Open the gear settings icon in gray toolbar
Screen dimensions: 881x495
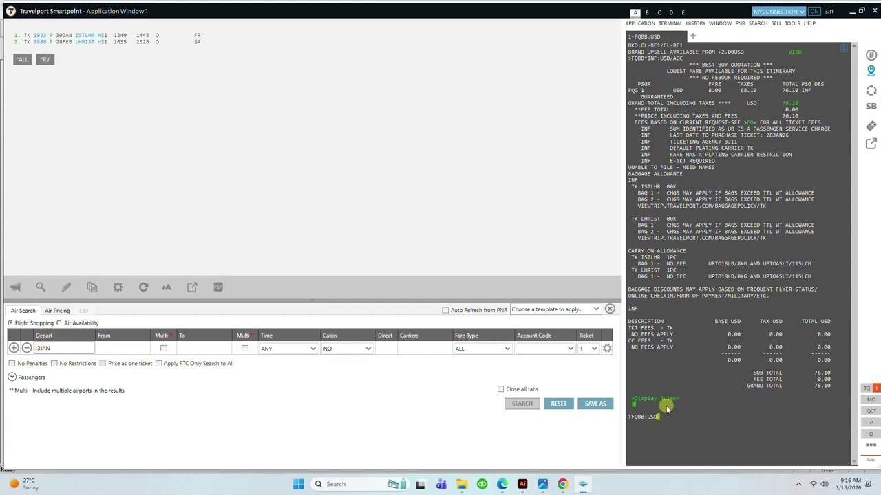point(118,287)
